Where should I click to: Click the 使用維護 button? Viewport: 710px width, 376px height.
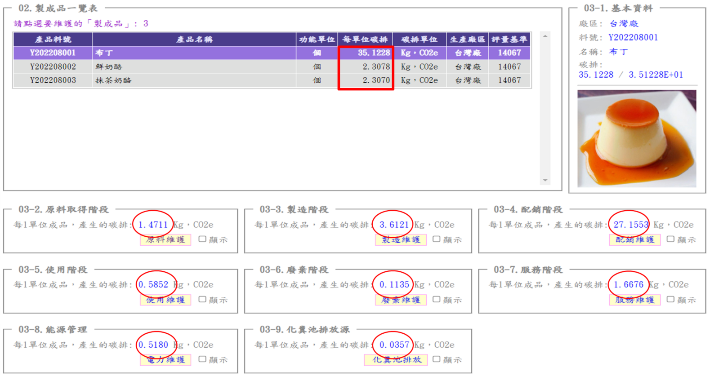165,300
